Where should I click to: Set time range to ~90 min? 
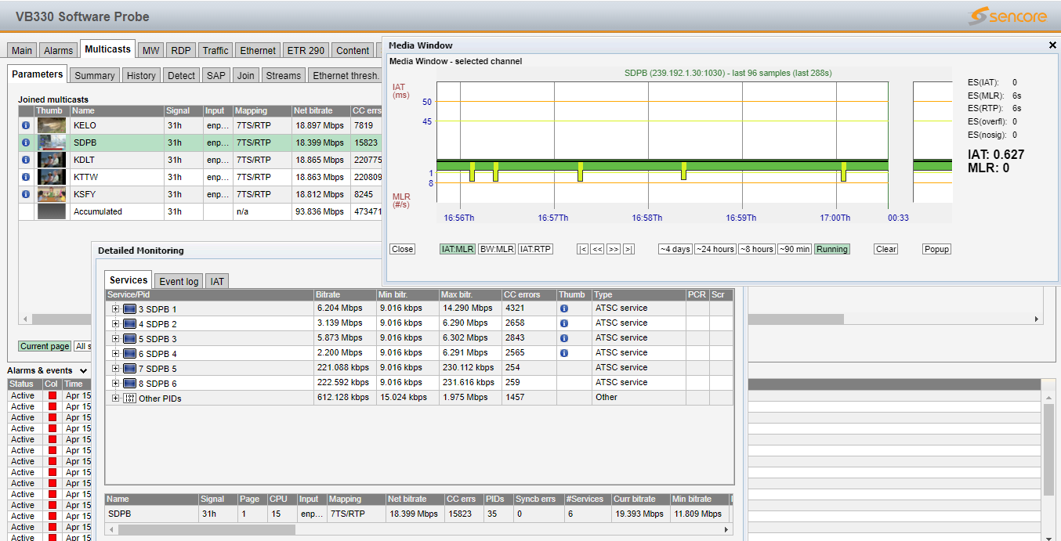[795, 249]
